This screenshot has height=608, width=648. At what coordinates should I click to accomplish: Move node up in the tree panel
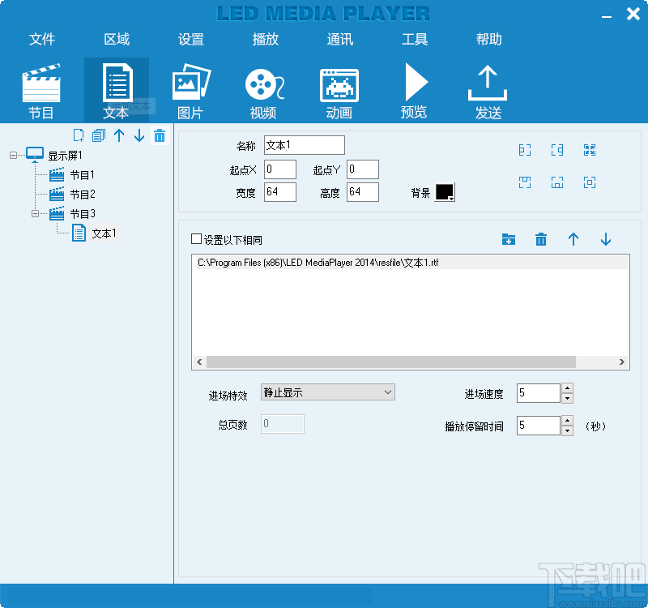pyautogui.click(x=119, y=135)
